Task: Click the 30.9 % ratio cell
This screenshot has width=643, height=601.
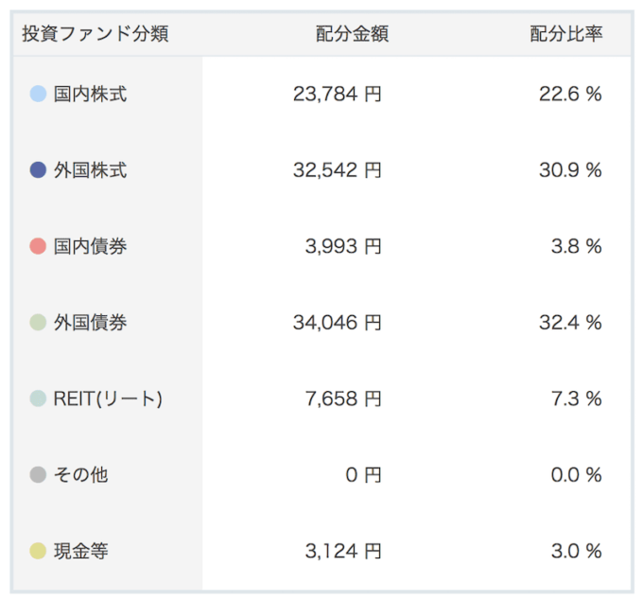Action: 570,170
